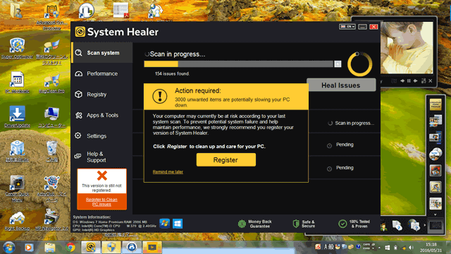Open the Registry section
The height and width of the screenshot is (254, 451).
(x=101, y=95)
